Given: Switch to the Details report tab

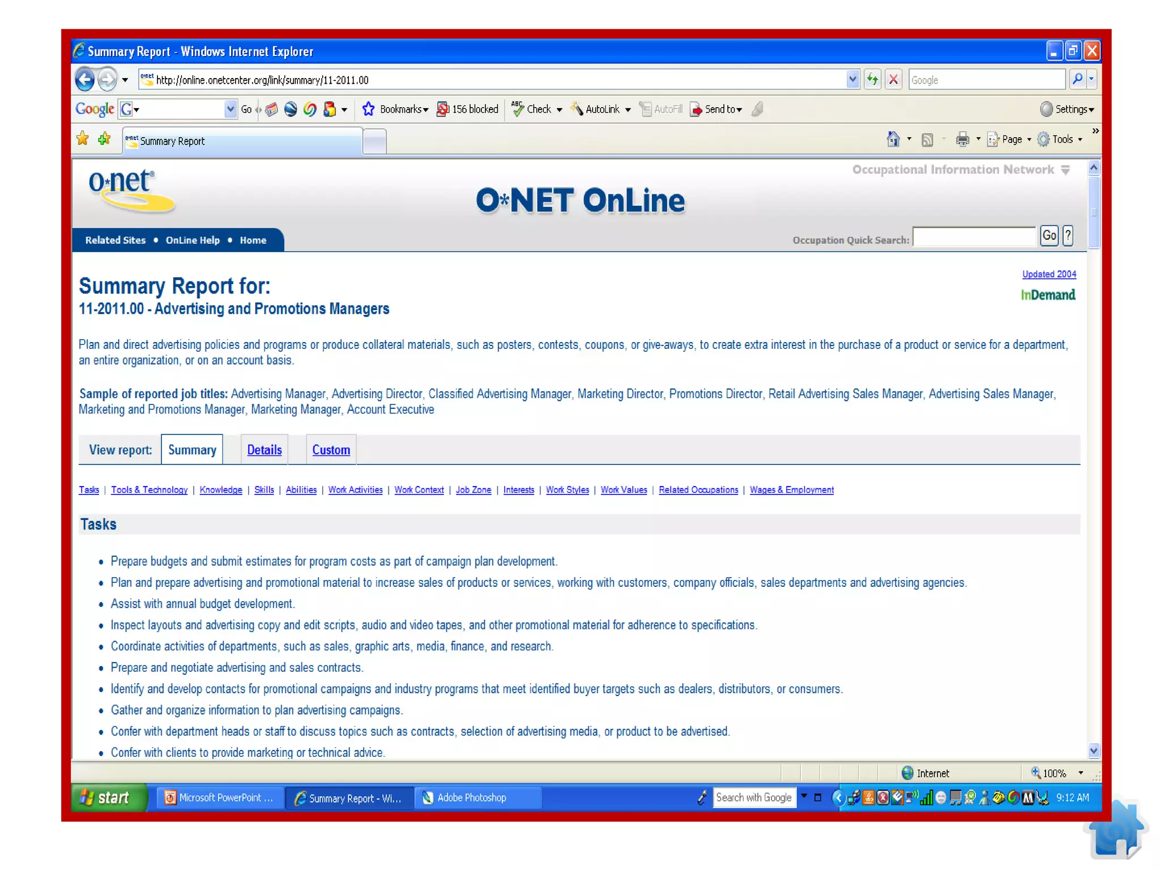Looking at the screenshot, I should tap(264, 450).
